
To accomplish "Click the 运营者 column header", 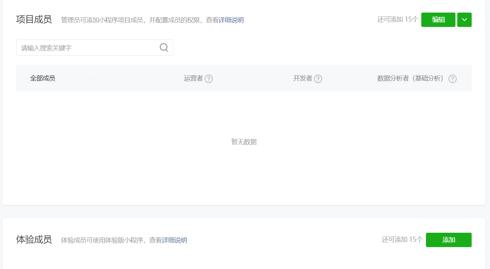I will (x=194, y=78).
